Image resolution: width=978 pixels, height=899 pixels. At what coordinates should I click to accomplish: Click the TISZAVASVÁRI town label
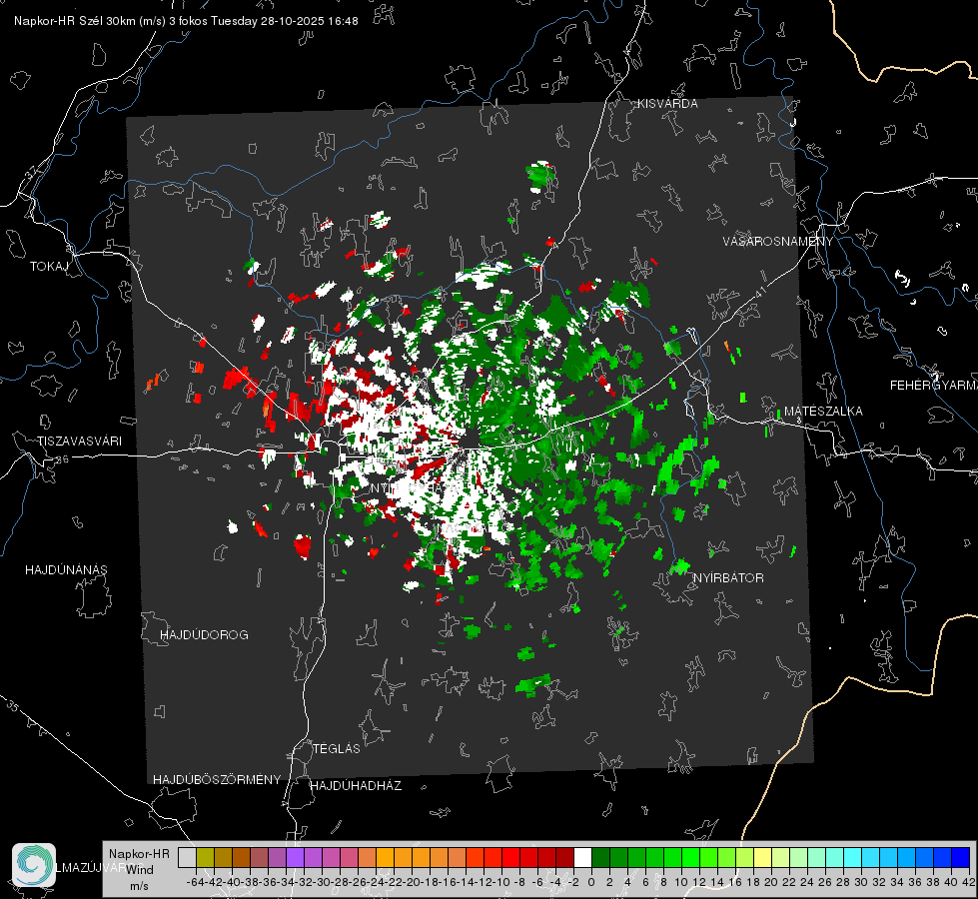point(79,442)
